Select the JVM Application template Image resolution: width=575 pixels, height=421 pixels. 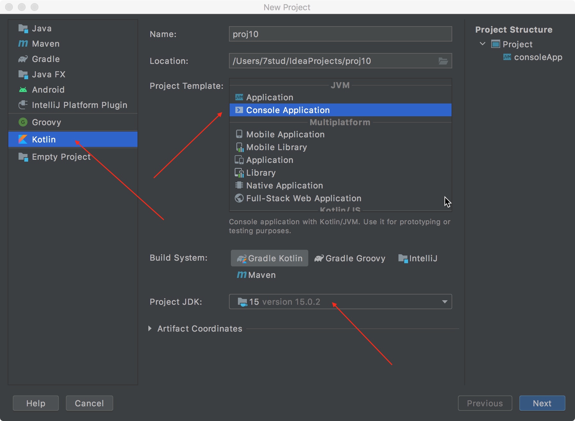coord(269,97)
